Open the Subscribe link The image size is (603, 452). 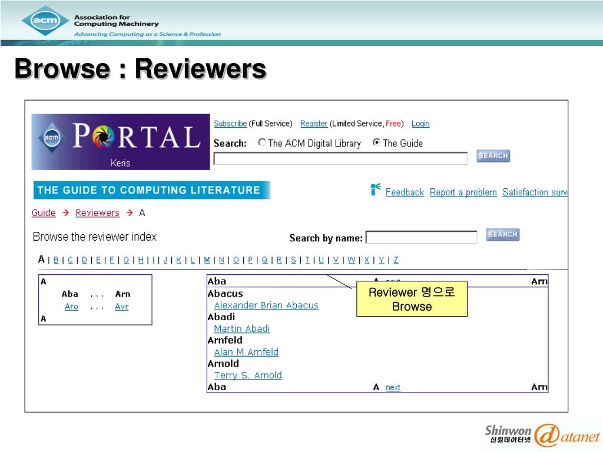[x=230, y=124]
